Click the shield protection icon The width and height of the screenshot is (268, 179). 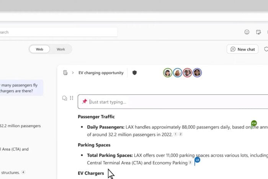[134, 72]
